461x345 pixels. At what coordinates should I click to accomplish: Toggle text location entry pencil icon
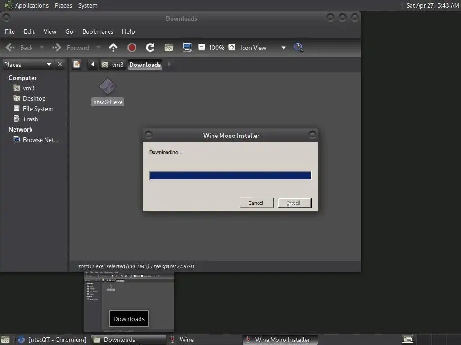click(x=77, y=64)
